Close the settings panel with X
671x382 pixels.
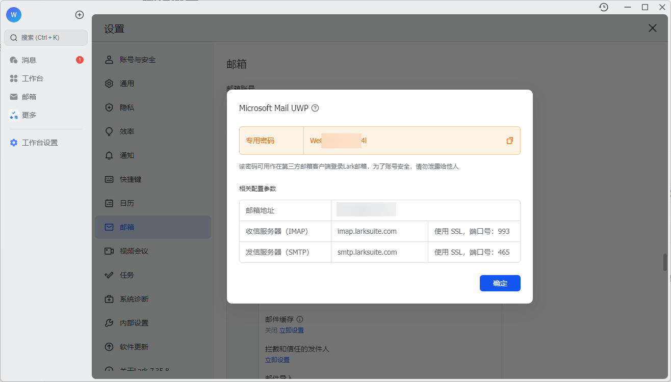[652, 29]
